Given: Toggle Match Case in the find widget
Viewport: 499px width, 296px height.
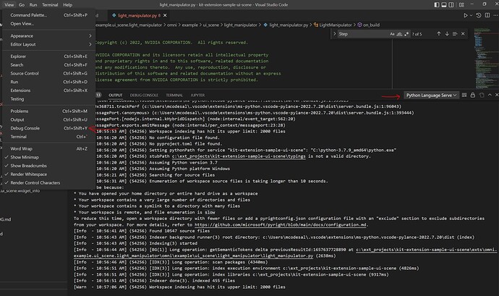Looking at the screenshot, I should click(392, 34).
